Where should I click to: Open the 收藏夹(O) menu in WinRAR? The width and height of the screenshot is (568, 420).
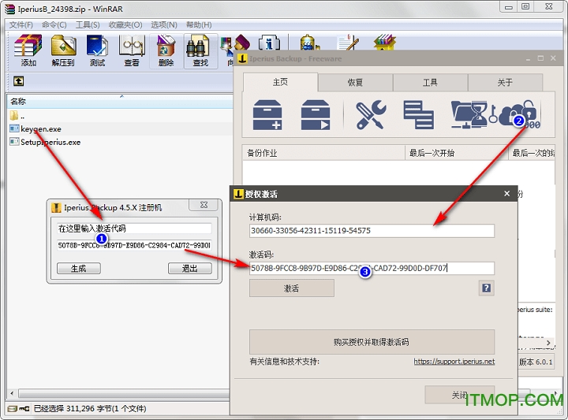pos(125,24)
